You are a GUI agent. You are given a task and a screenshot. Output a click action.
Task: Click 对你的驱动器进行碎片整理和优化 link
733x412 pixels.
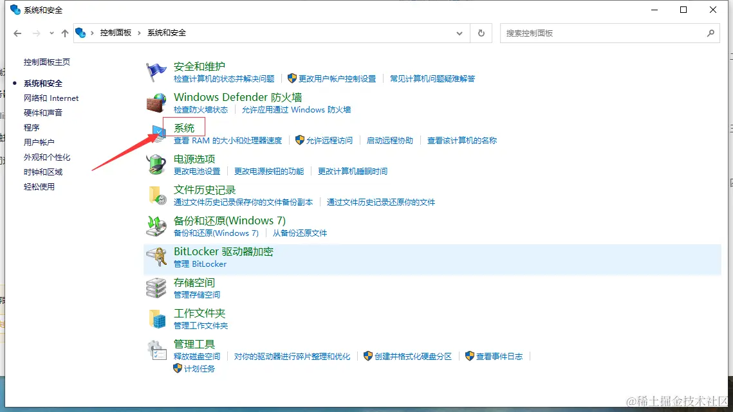pyautogui.click(x=292, y=357)
